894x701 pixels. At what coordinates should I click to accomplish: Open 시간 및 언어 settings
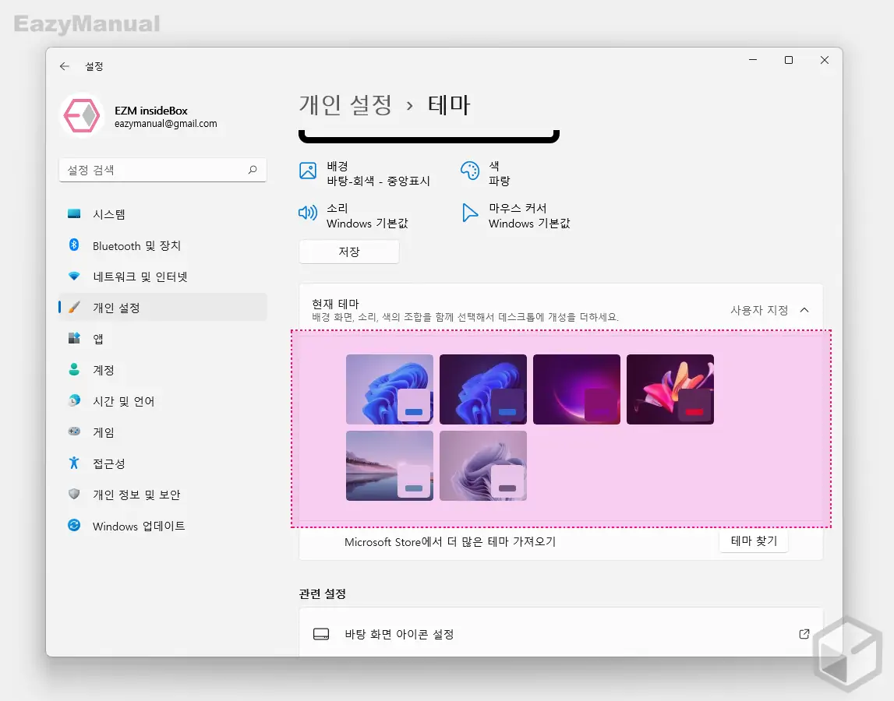pos(162,400)
